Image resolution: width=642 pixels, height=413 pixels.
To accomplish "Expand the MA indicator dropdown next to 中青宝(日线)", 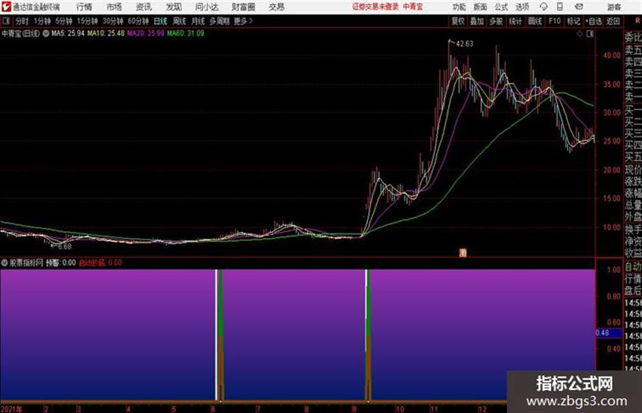I will point(46,33).
